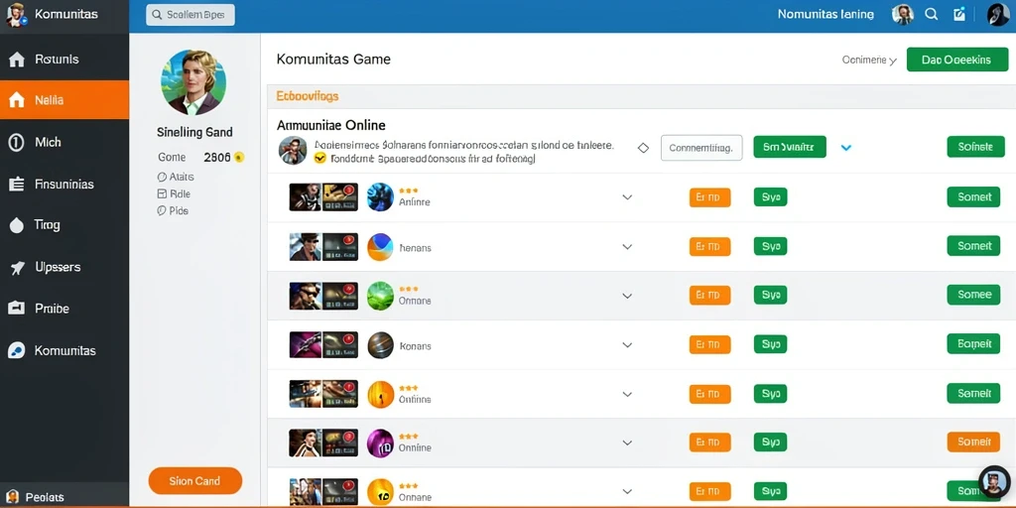
Task: Click the search magnifier icon in the top bar
Action: point(931,14)
